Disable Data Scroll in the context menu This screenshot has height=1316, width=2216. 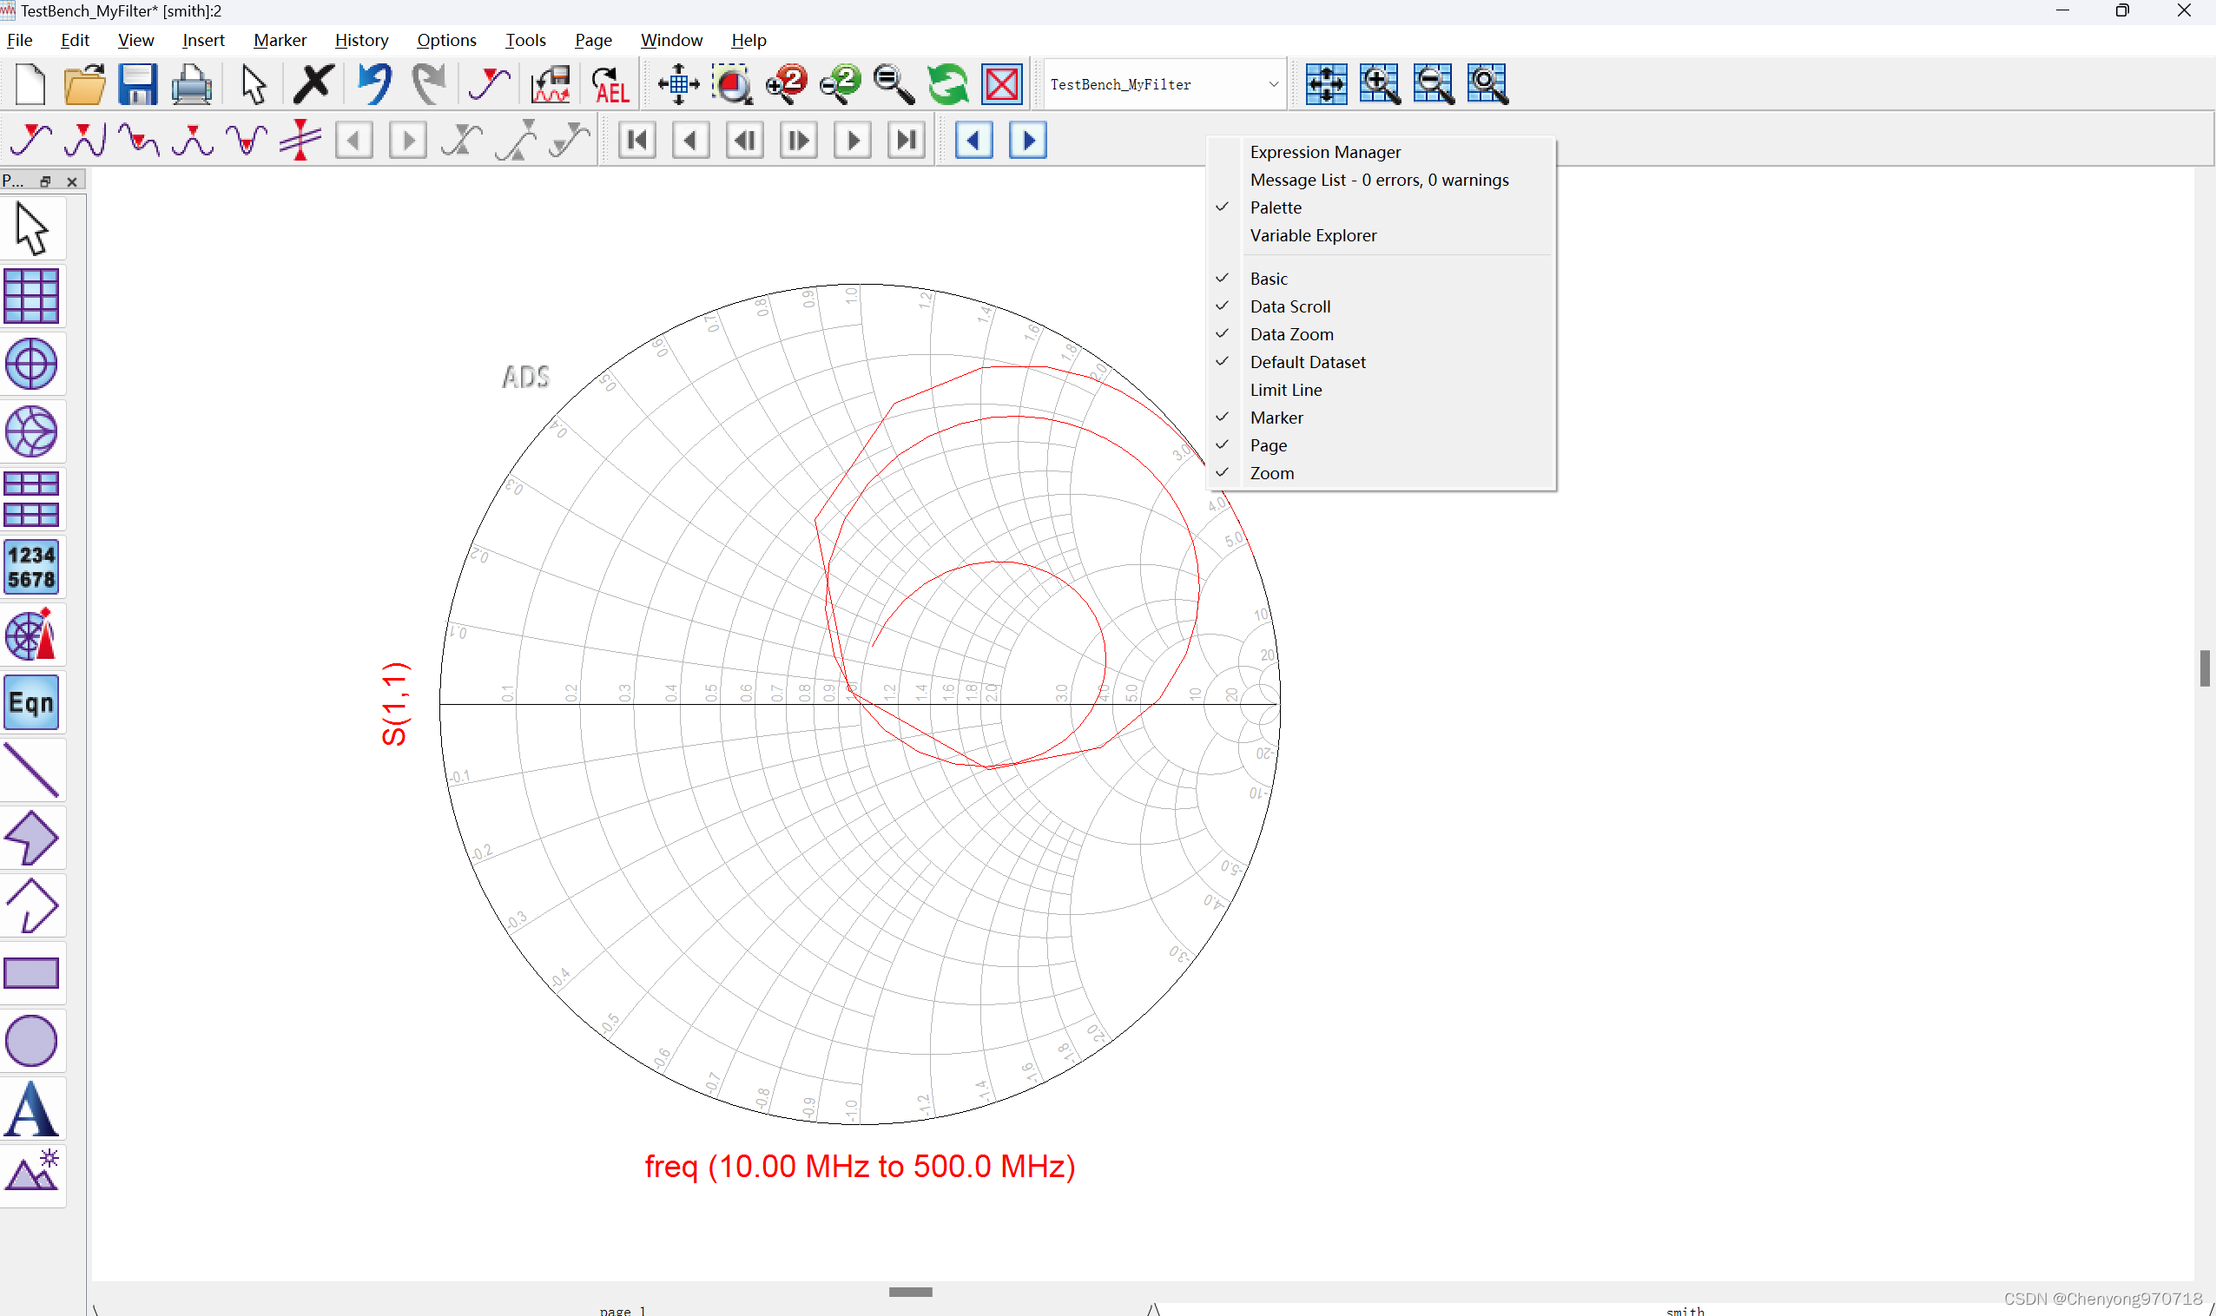coord(1289,306)
